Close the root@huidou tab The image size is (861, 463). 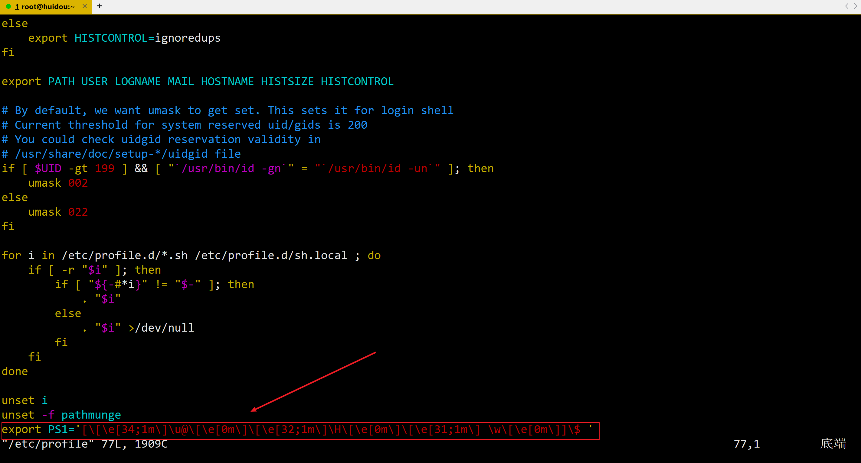pyautogui.click(x=85, y=6)
